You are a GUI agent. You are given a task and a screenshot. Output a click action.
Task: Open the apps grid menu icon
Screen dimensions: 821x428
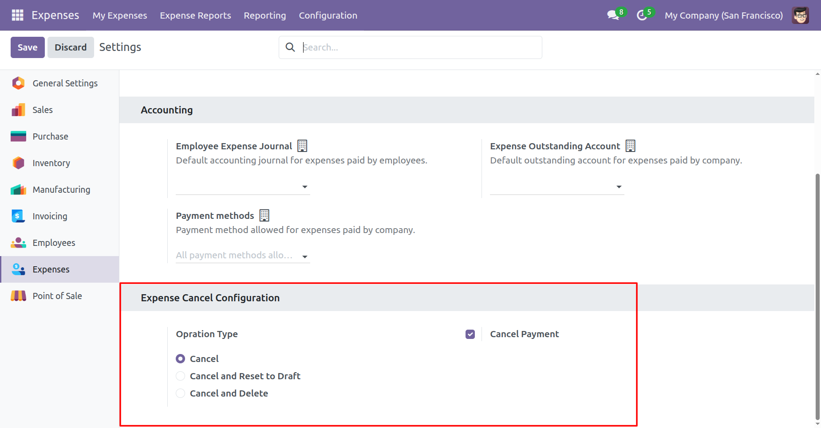tap(17, 15)
